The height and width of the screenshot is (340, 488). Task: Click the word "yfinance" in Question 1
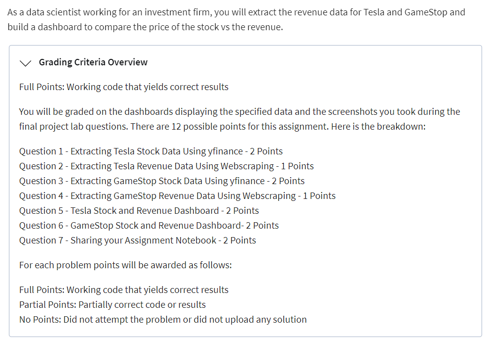click(x=226, y=151)
